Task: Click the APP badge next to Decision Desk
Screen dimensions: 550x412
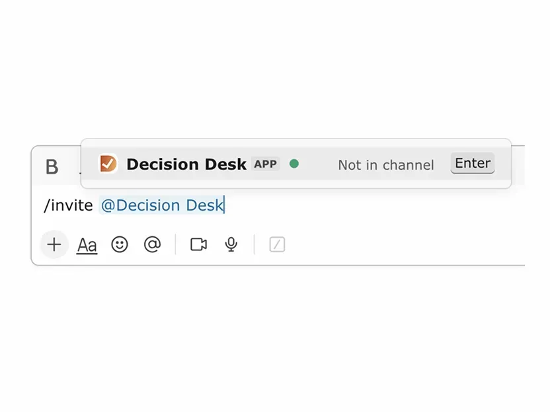Action: 266,164
